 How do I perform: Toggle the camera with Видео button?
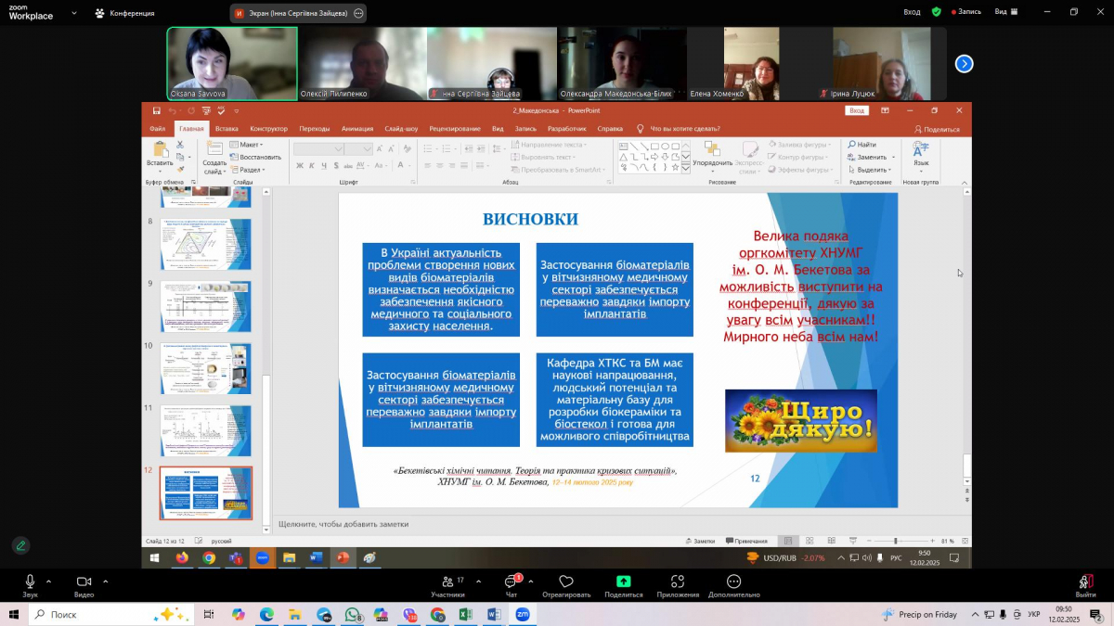click(x=84, y=582)
